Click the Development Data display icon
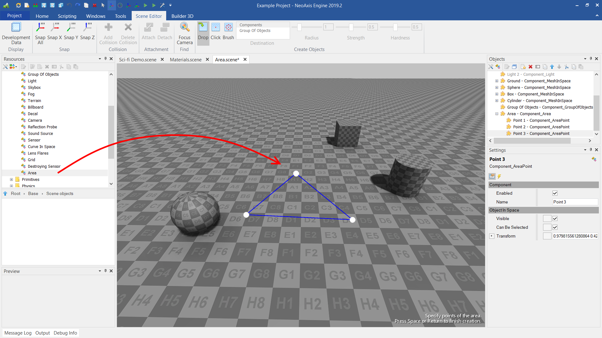Image resolution: width=602 pixels, height=338 pixels. click(x=16, y=28)
